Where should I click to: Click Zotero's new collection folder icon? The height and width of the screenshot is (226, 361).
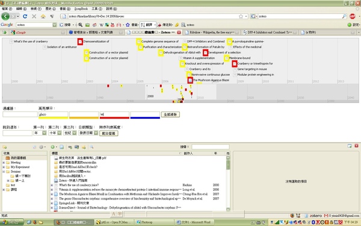[x=5, y=147]
